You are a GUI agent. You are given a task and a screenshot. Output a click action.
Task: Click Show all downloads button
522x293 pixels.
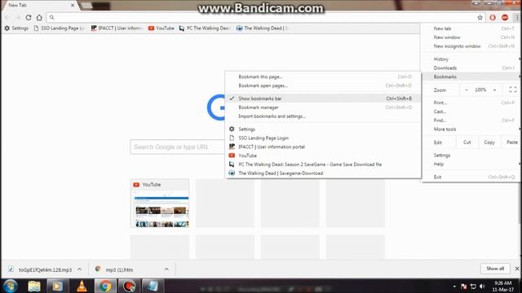pos(495,269)
